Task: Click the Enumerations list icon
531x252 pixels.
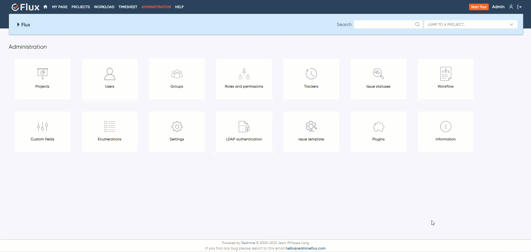Action: click(110, 127)
